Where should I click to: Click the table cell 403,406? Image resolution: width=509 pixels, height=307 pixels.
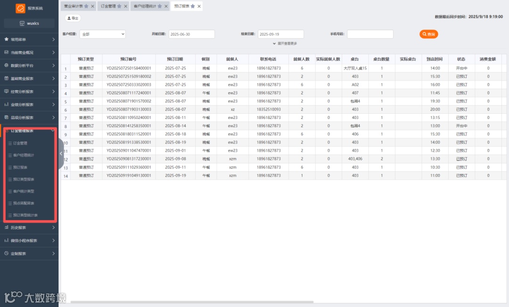tap(355, 159)
